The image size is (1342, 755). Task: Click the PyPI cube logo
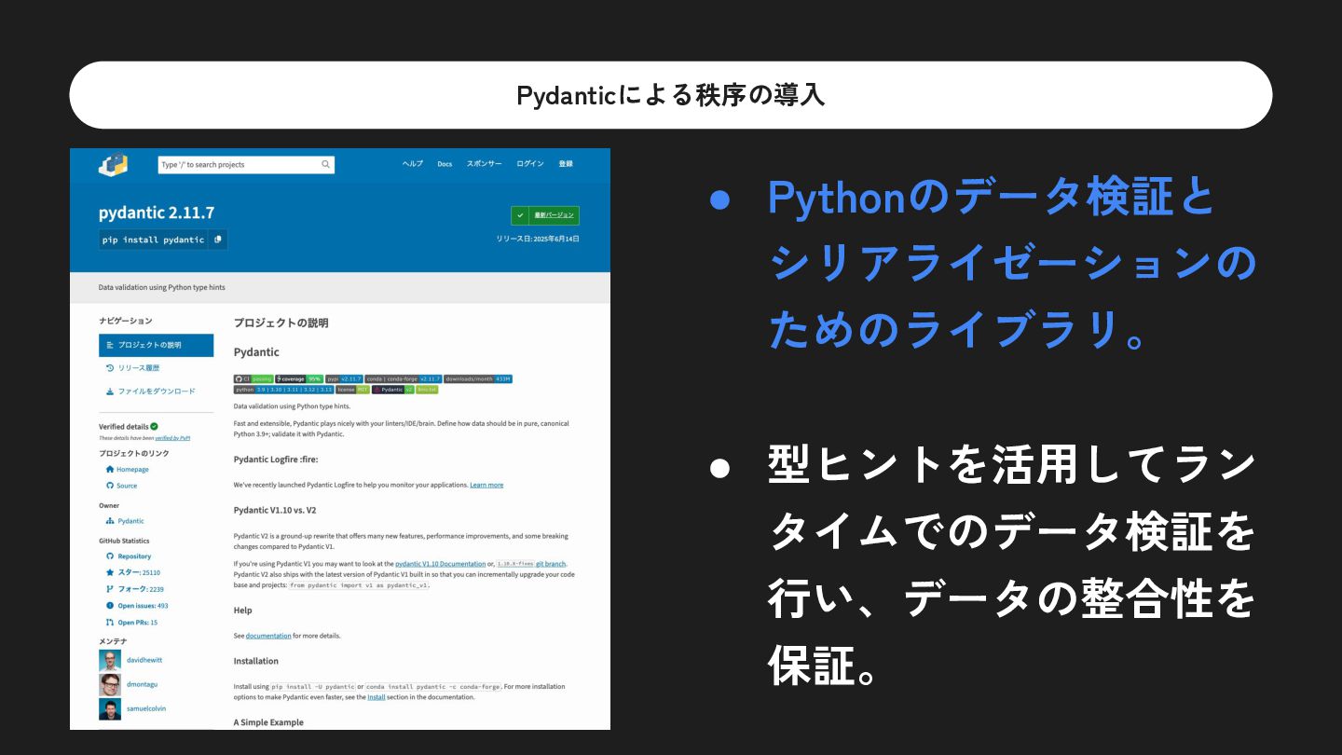113,163
